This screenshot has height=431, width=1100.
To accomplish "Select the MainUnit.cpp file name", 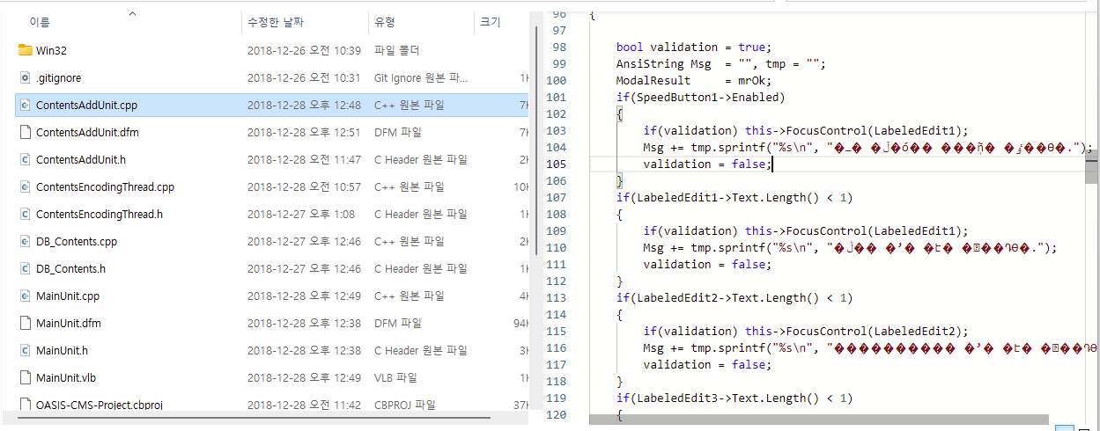I will click(x=68, y=296).
